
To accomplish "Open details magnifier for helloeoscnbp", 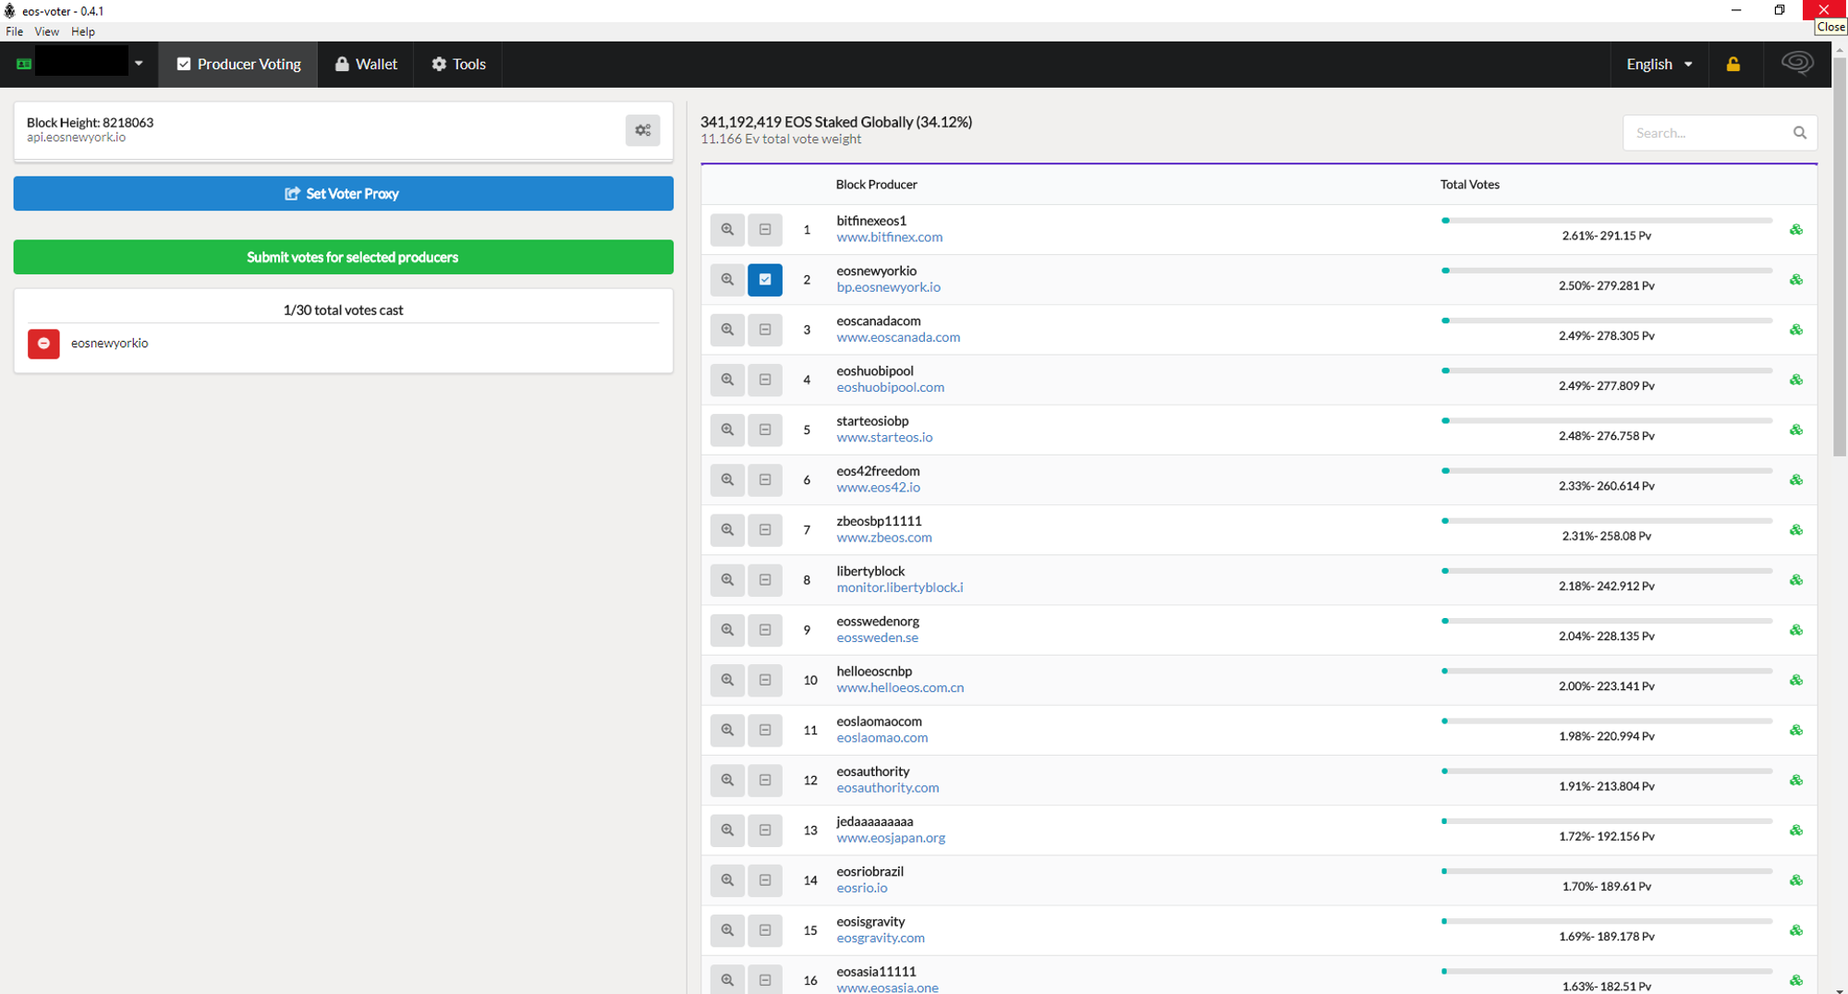I will click(x=727, y=680).
